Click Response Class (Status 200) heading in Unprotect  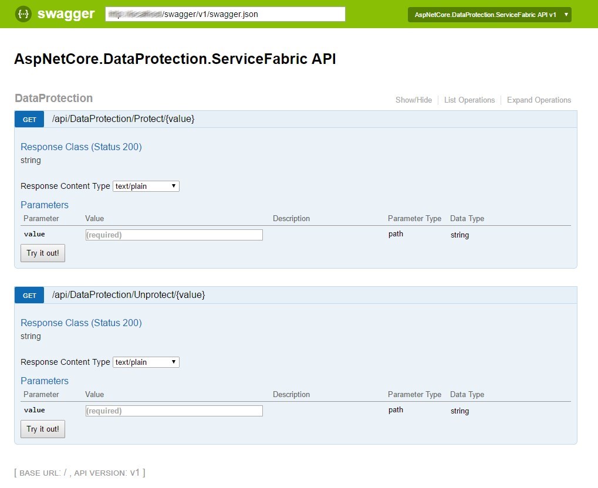tap(81, 323)
